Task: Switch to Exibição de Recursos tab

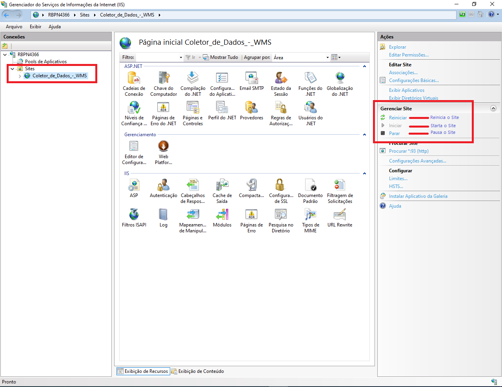Action: pyautogui.click(x=143, y=371)
